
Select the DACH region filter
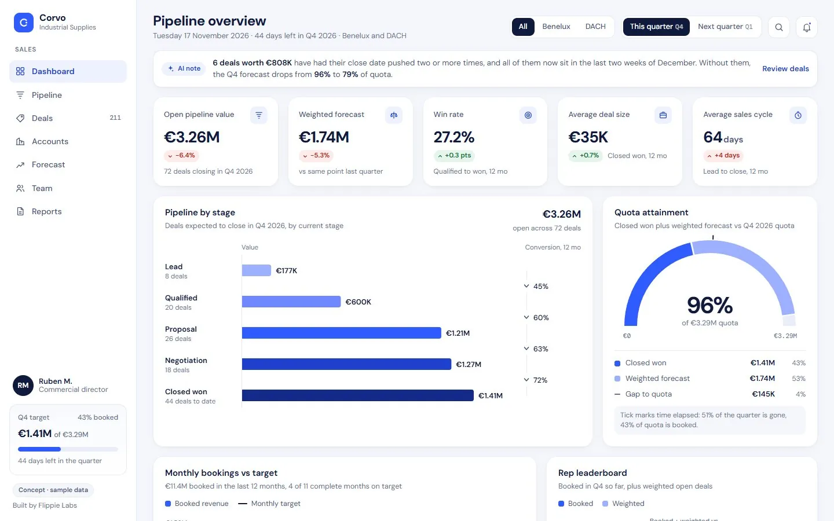(595, 27)
